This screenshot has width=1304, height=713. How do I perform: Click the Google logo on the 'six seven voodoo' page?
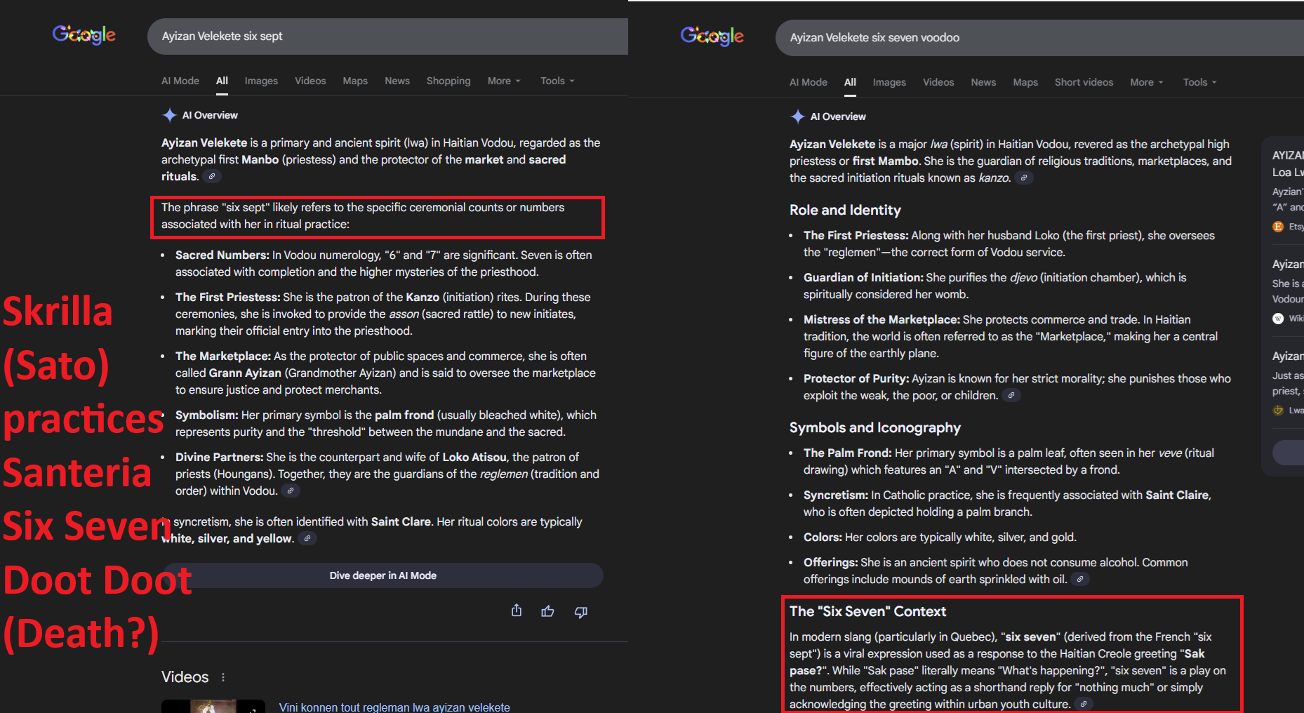click(x=712, y=36)
